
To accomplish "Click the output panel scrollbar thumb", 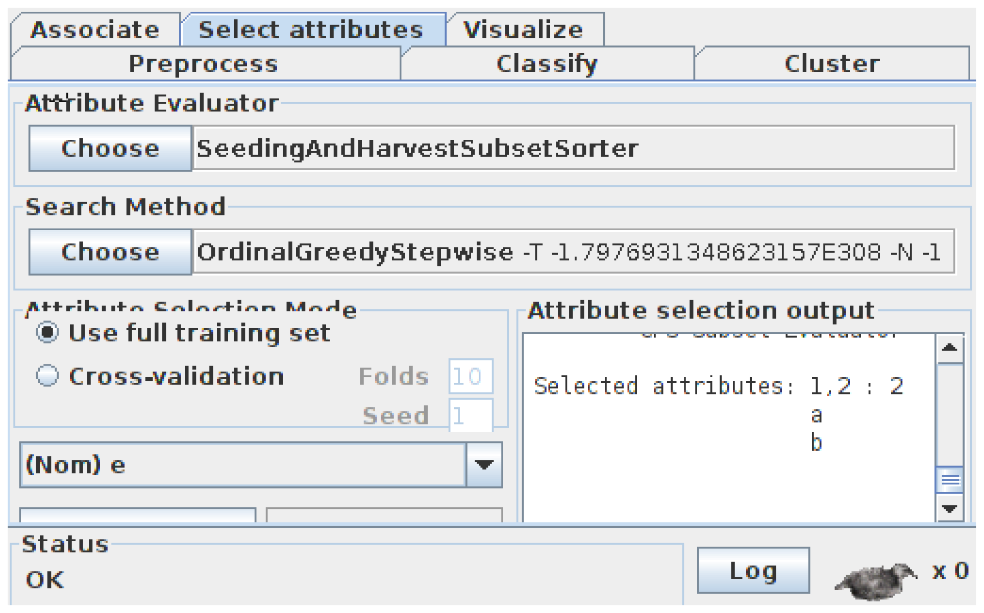I will pyautogui.click(x=950, y=480).
